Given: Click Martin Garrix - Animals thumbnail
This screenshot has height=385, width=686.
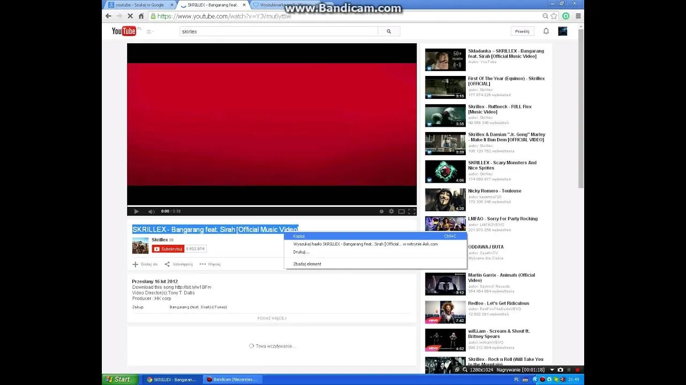Looking at the screenshot, I should [445, 284].
